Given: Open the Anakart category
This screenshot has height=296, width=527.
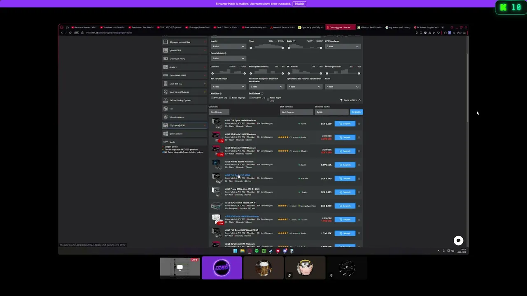Looking at the screenshot, I should (x=184, y=67).
